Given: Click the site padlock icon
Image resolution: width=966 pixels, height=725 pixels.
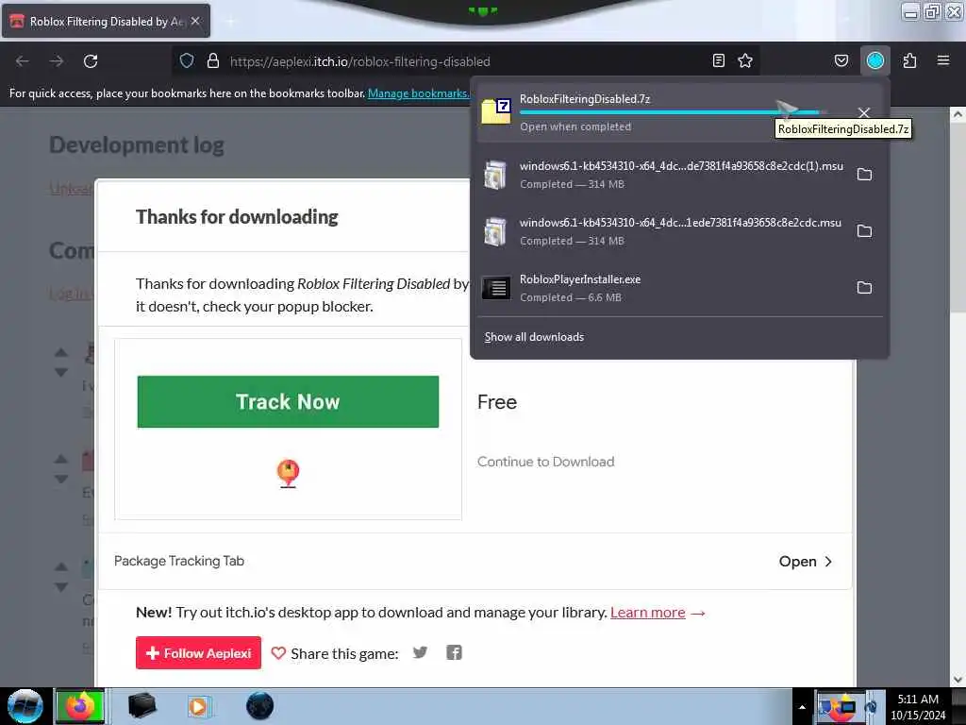Looking at the screenshot, I should pos(212,60).
